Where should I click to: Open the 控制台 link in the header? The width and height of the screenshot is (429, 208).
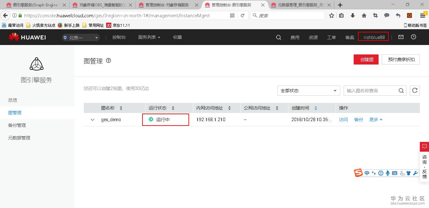pos(119,37)
